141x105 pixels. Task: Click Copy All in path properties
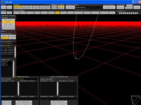point(7,102)
